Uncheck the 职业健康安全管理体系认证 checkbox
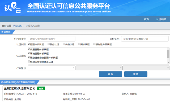170x105 pixels. pos(29,58)
